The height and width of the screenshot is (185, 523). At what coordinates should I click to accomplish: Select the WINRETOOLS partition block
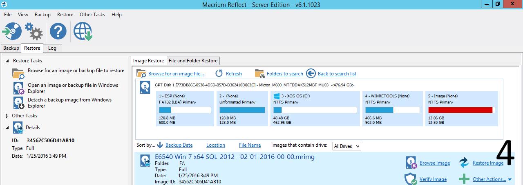pos(393,108)
